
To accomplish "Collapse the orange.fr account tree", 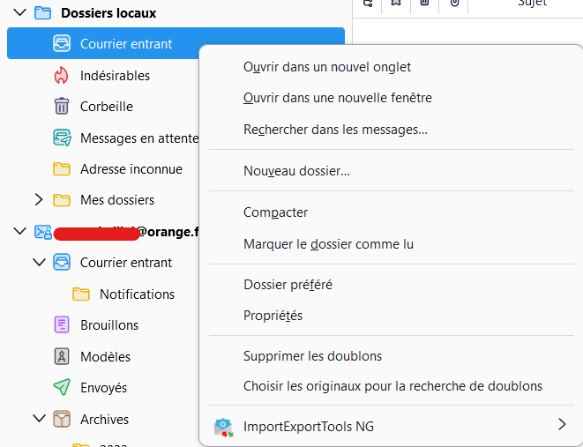I will pos(19,231).
